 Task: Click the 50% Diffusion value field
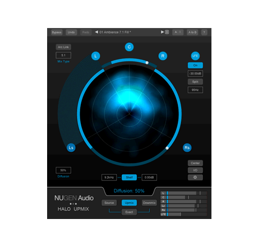[63, 170]
